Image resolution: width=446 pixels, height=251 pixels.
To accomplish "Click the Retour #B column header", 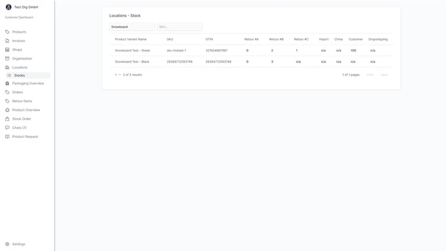I will click(x=276, y=39).
